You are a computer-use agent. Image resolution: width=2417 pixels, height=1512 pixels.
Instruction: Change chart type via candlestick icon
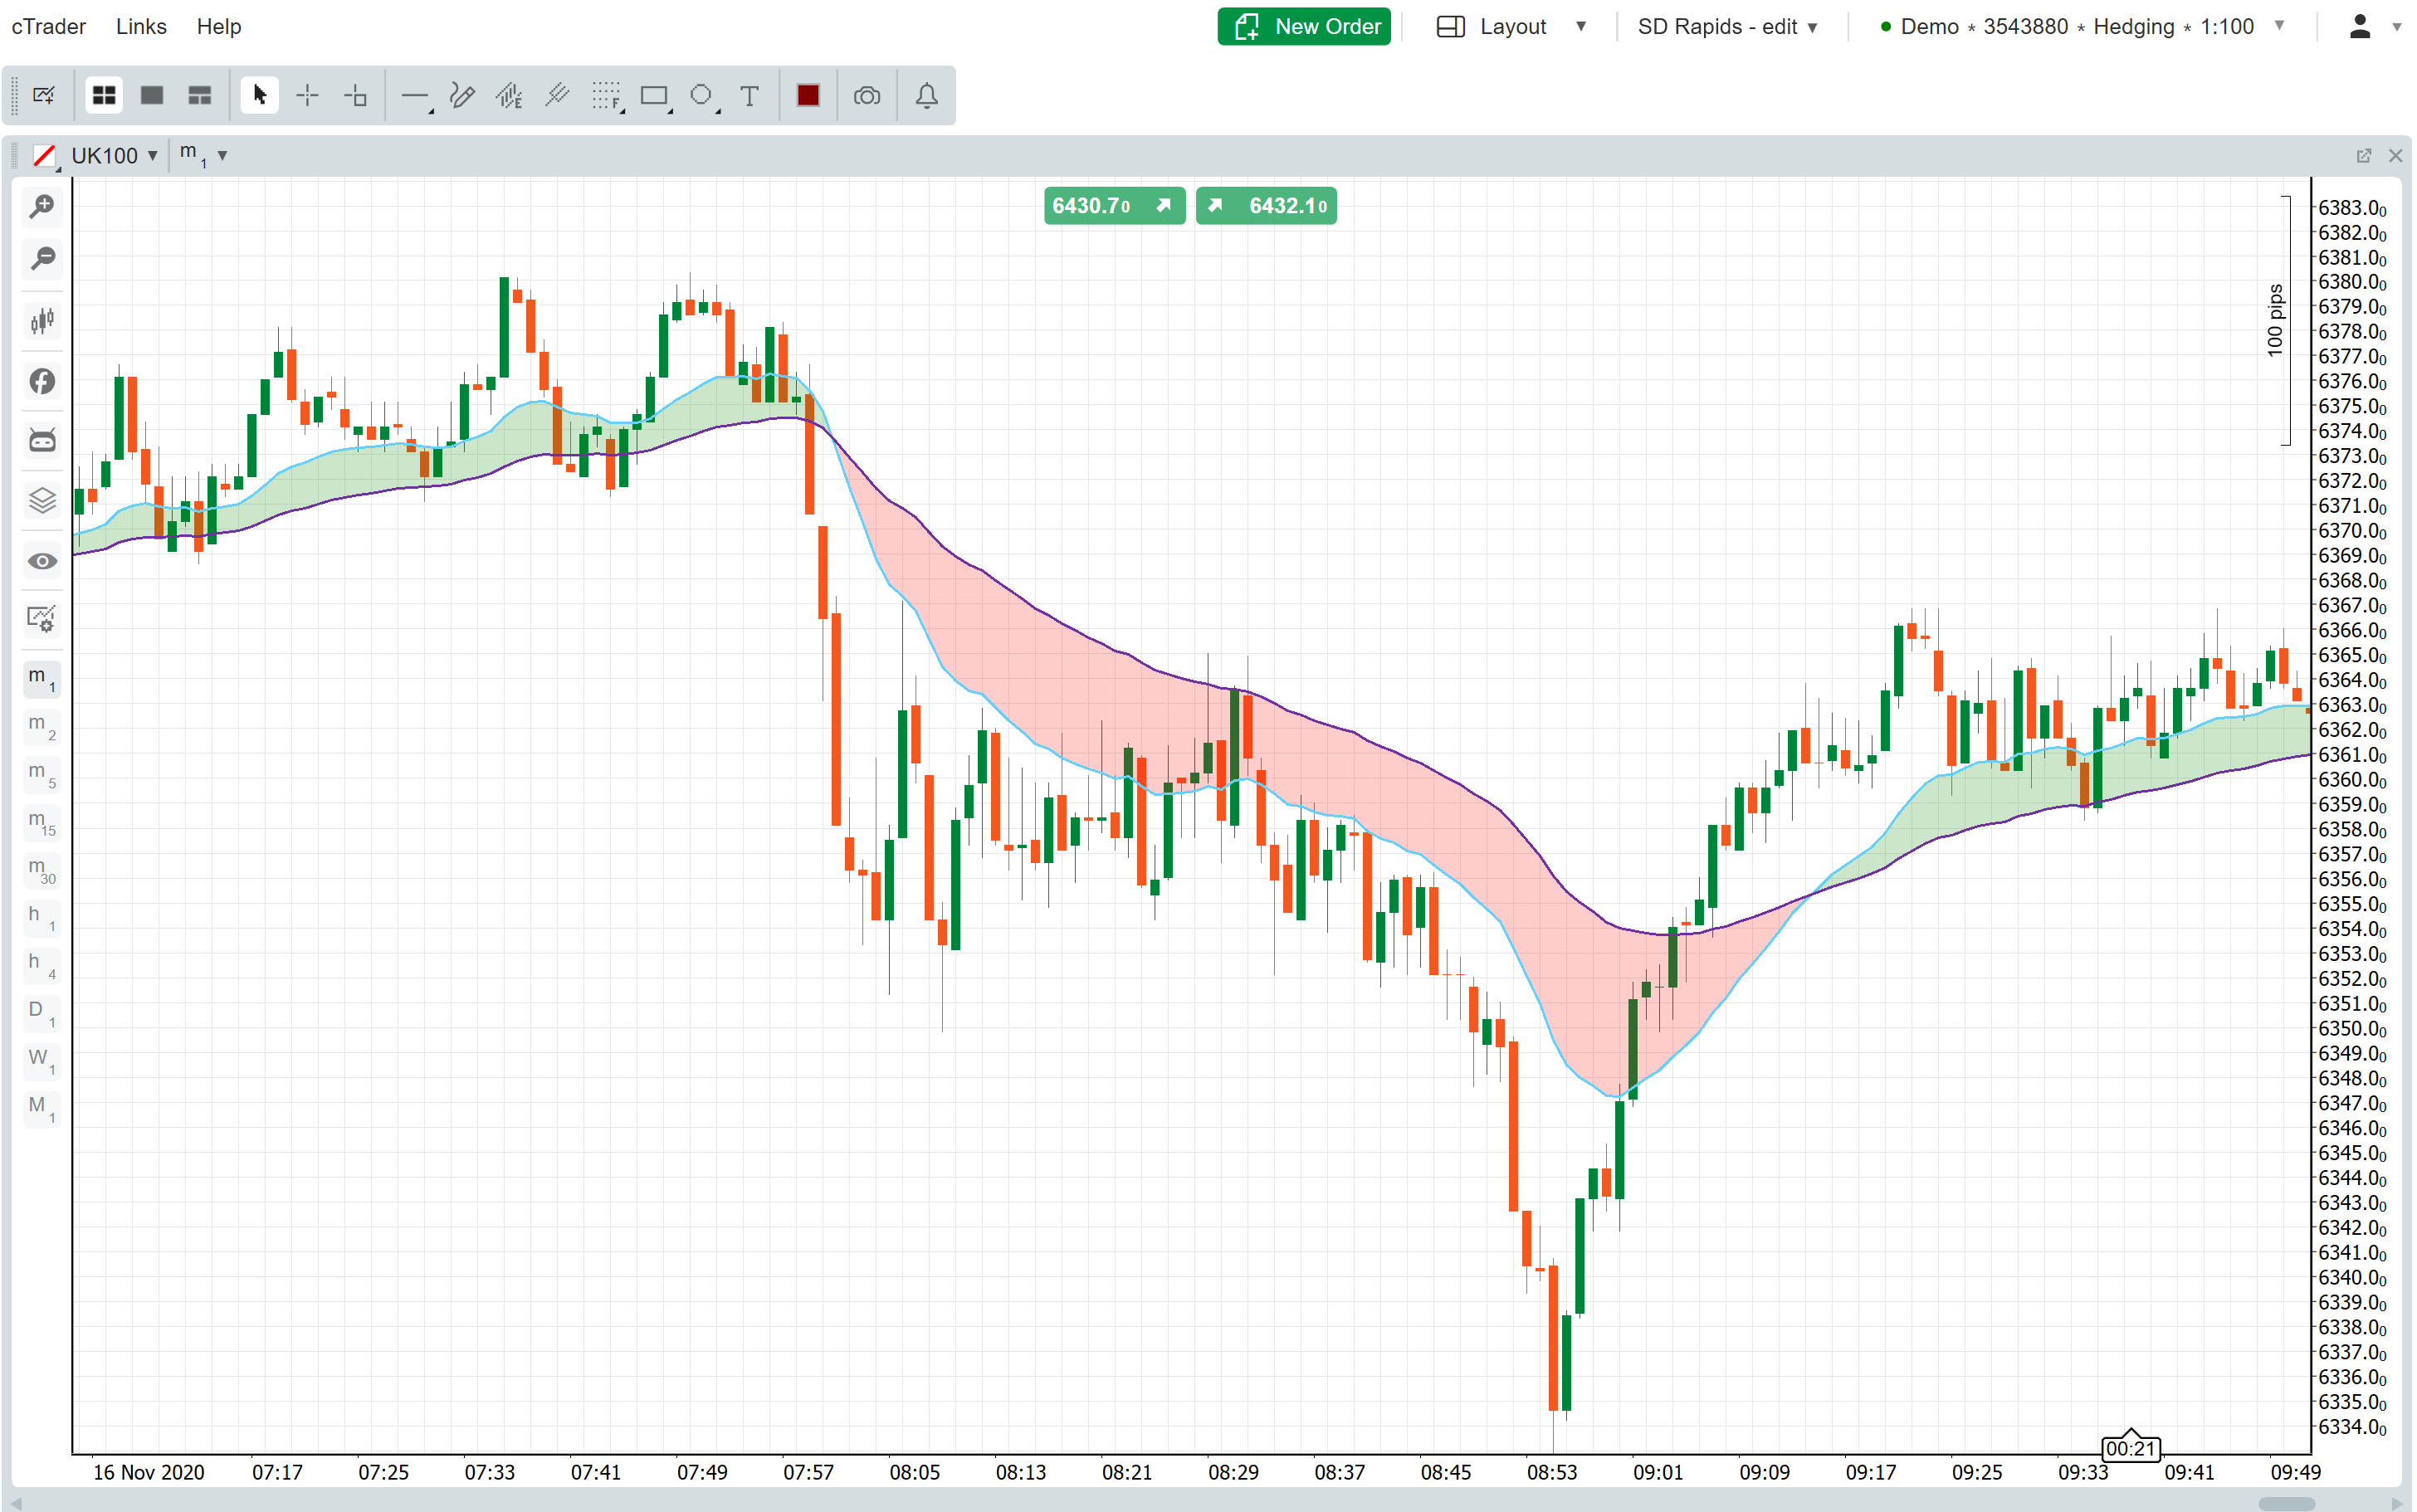click(x=42, y=321)
